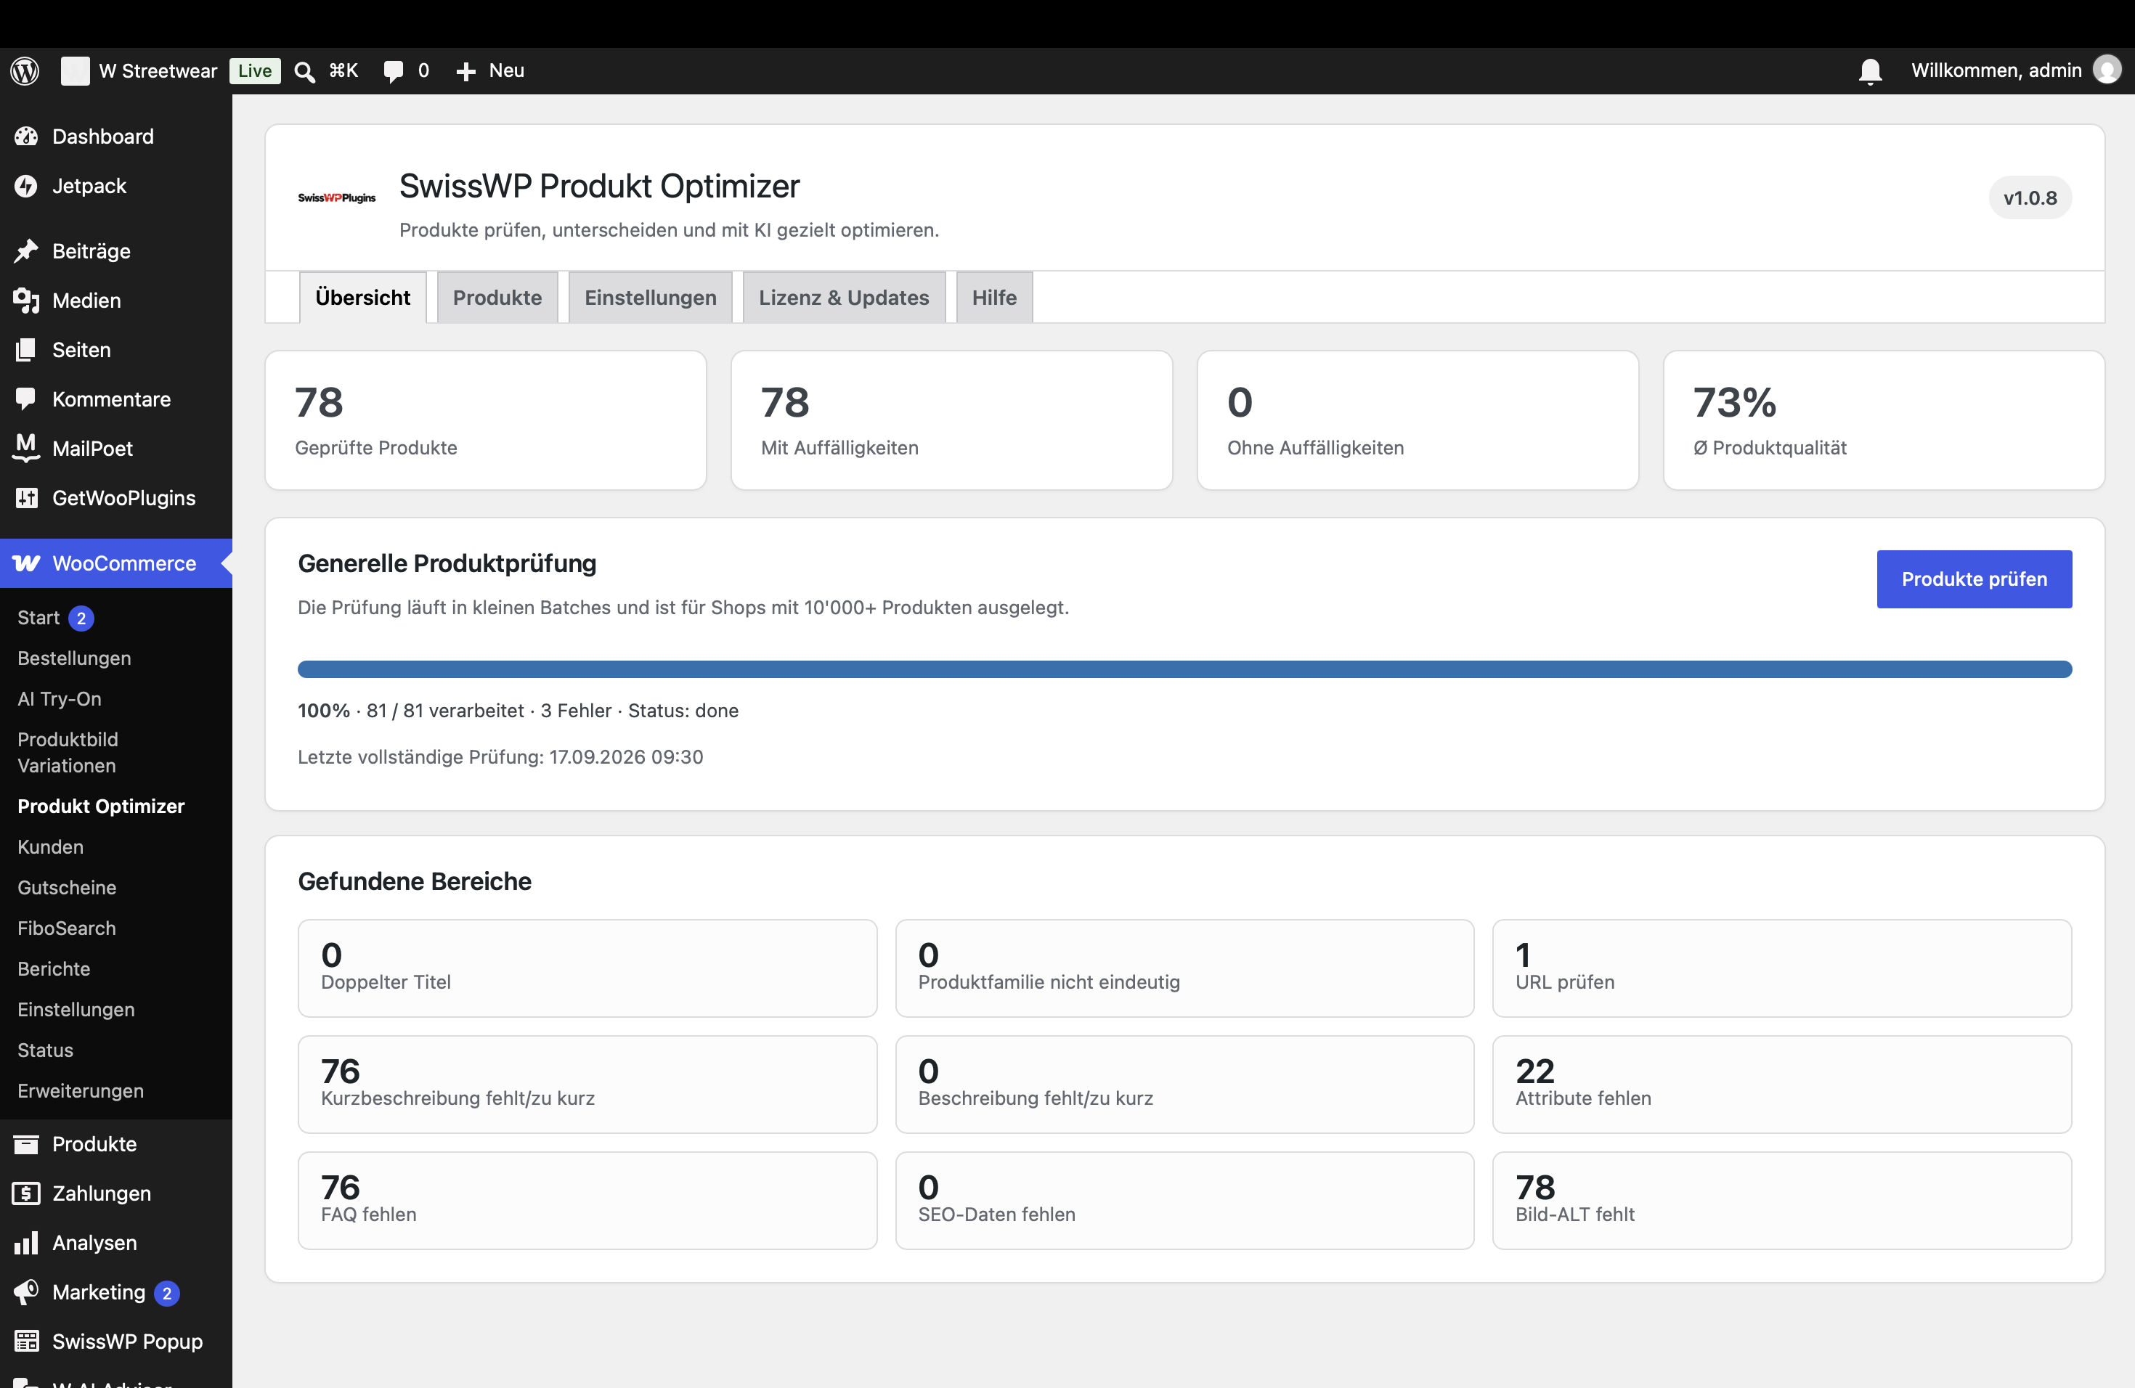Image resolution: width=2135 pixels, height=1388 pixels.
Task: Open Produktbild Variationen submenu item
Action: click(x=68, y=752)
